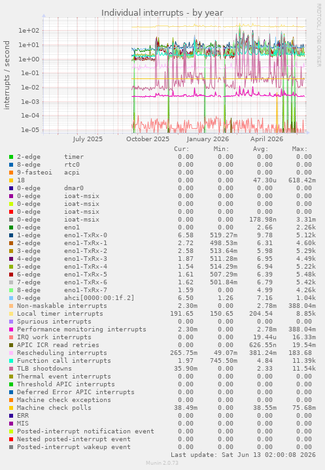Click the April 2026 x-axis label

(267, 139)
